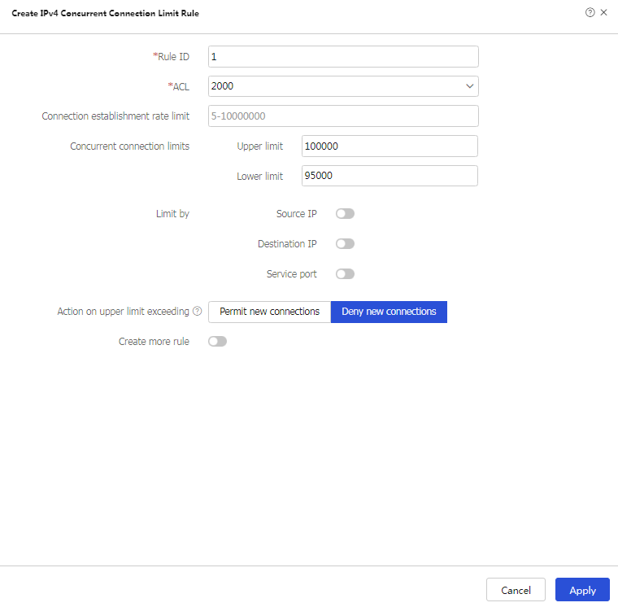
Task: Click the Upper limit label
Action: pyautogui.click(x=259, y=146)
